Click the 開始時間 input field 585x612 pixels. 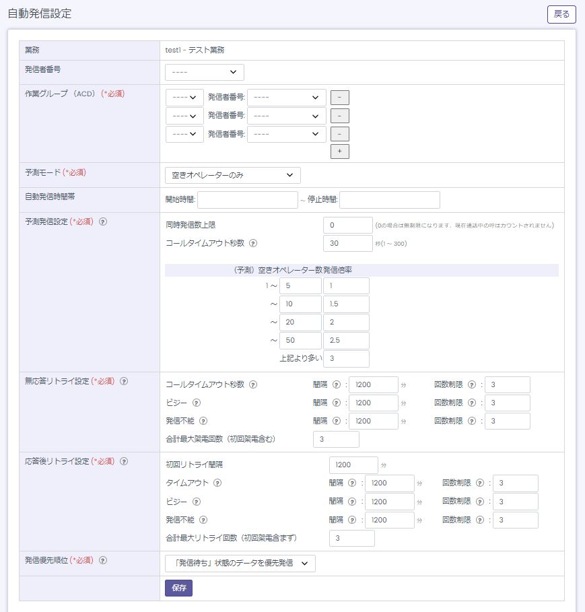pyautogui.click(x=247, y=200)
